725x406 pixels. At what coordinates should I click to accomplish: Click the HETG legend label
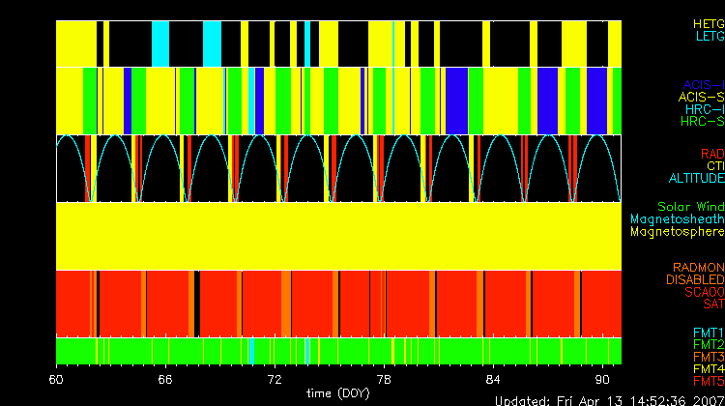708,22
